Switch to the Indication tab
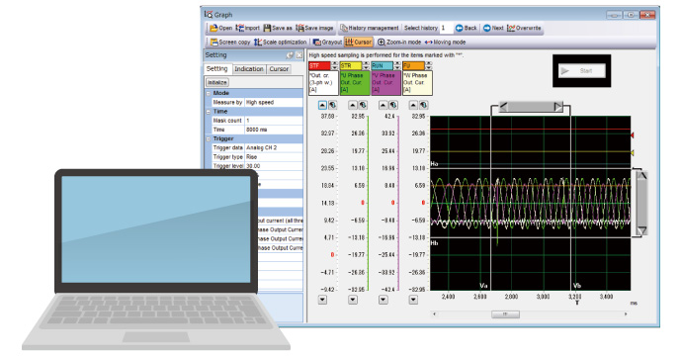 tap(249, 69)
